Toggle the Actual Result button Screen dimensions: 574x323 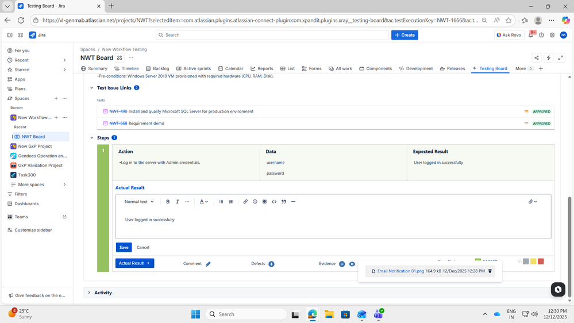tap(134, 263)
